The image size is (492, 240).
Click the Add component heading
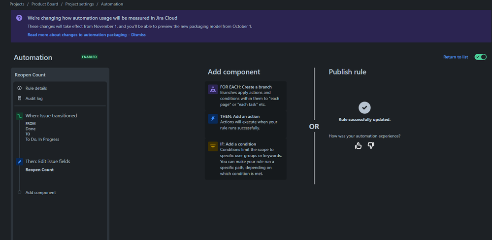pos(234,72)
